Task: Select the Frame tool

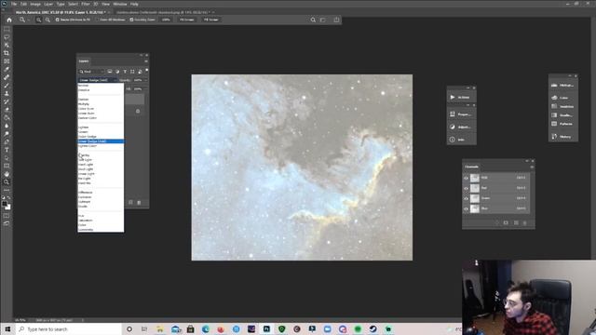Action: (x=7, y=61)
